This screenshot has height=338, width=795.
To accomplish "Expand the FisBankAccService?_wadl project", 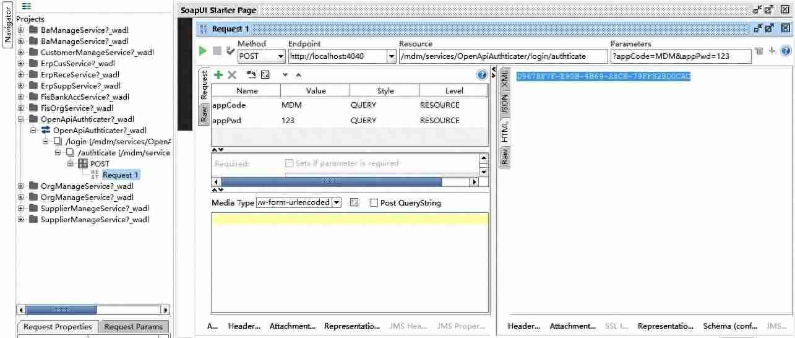I will click(21, 97).
